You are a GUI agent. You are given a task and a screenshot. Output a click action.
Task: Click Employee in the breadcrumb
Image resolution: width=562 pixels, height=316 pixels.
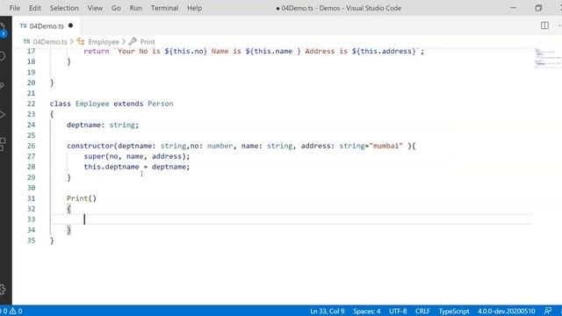[x=104, y=41]
